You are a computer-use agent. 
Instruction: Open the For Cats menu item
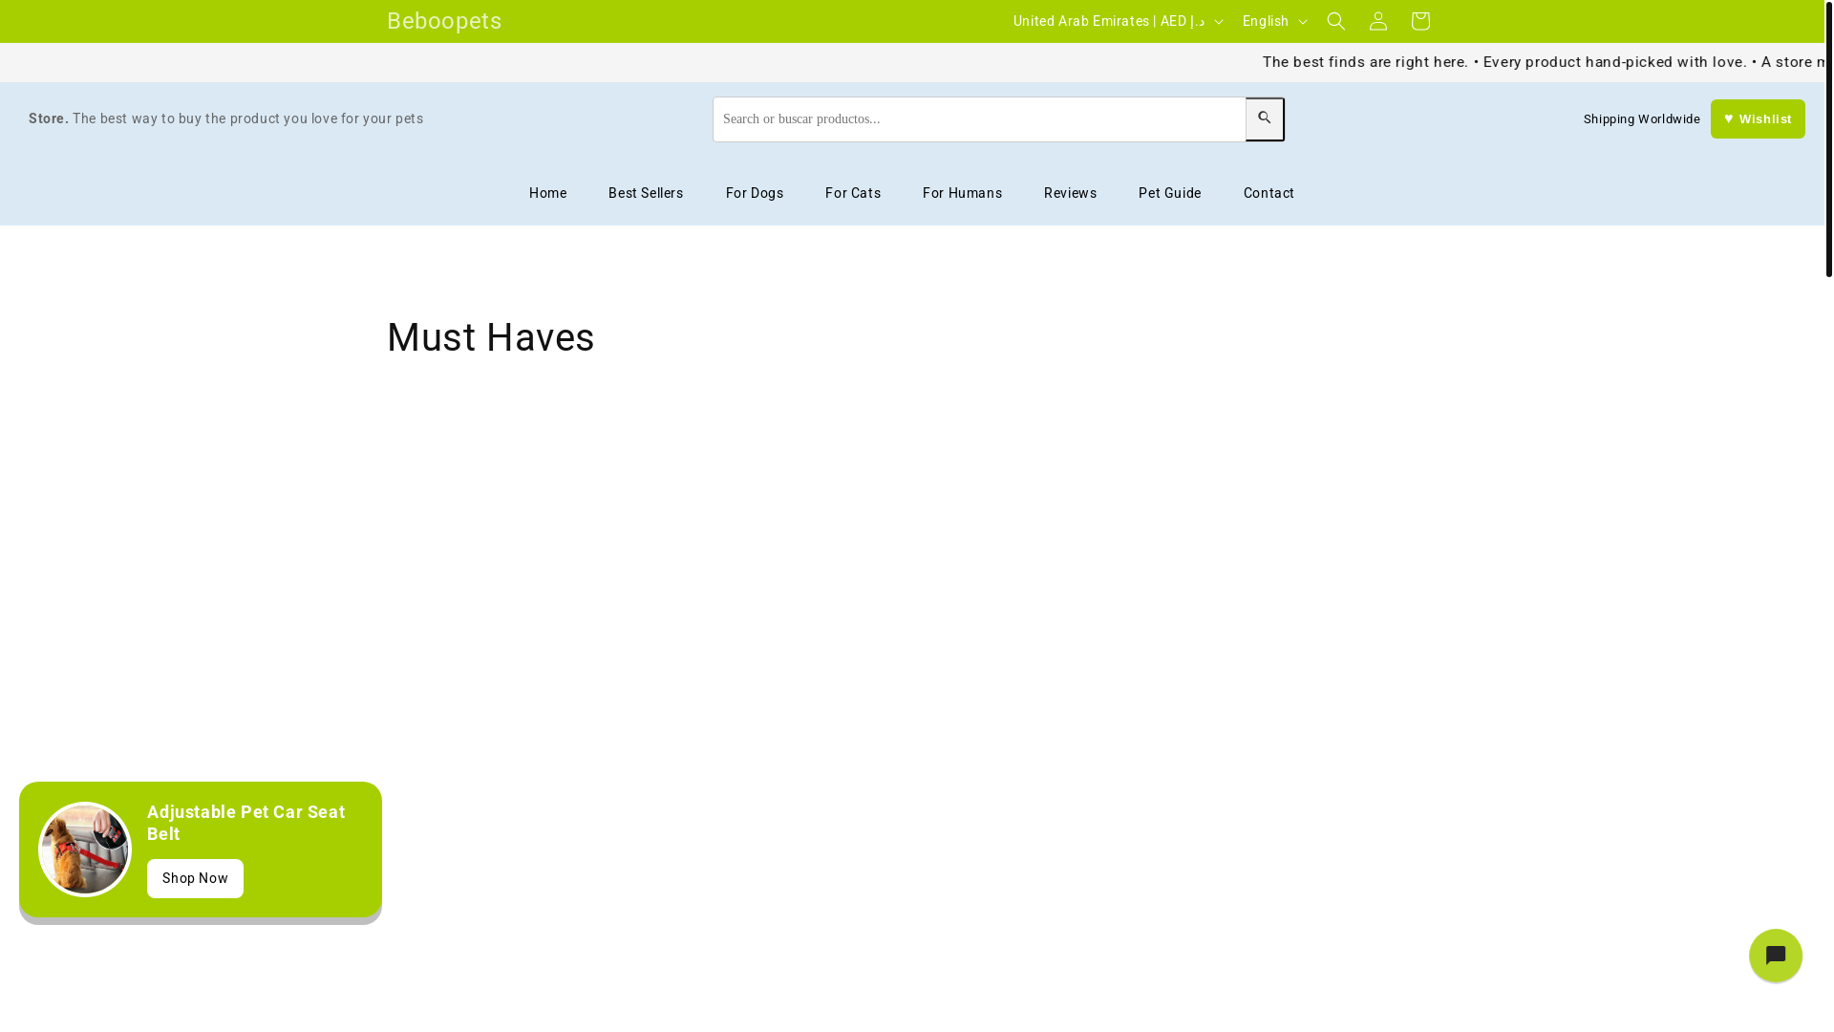point(853,193)
